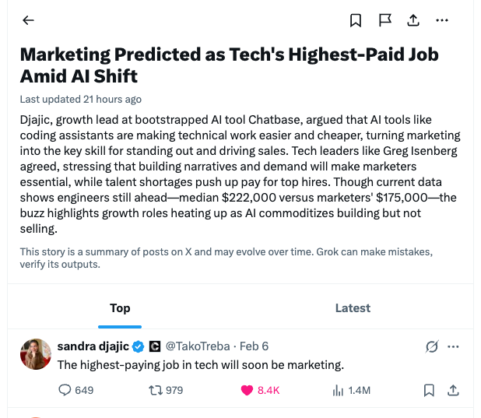Share the story from the header
Screen dimensions: 481x418
pyautogui.click(x=413, y=20)
